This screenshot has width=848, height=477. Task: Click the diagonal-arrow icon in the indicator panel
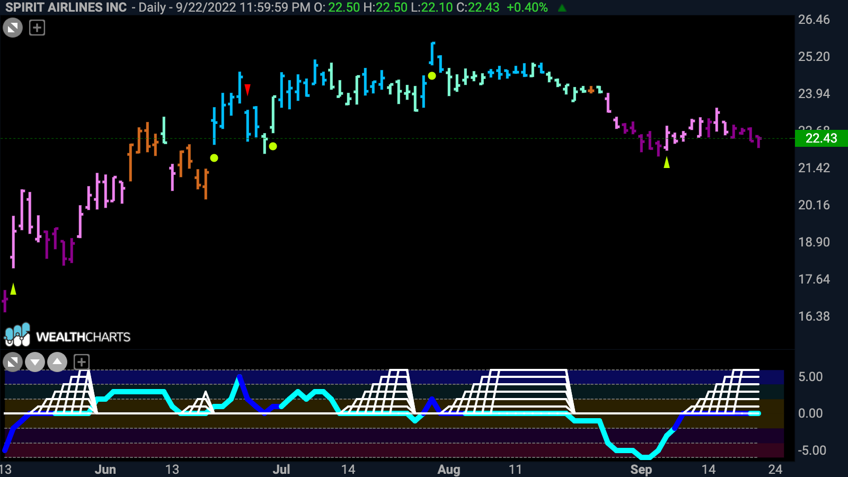tap(13, 363)
